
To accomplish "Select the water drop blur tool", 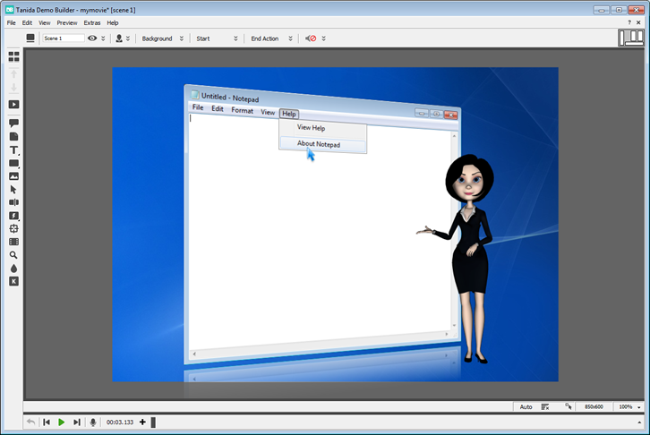I will pos(13,269).
